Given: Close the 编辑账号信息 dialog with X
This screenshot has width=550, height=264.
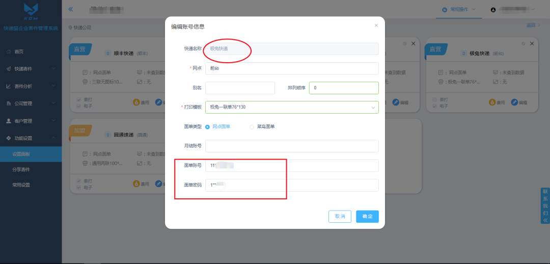Looking at the screenshot, I should [376, 25].
